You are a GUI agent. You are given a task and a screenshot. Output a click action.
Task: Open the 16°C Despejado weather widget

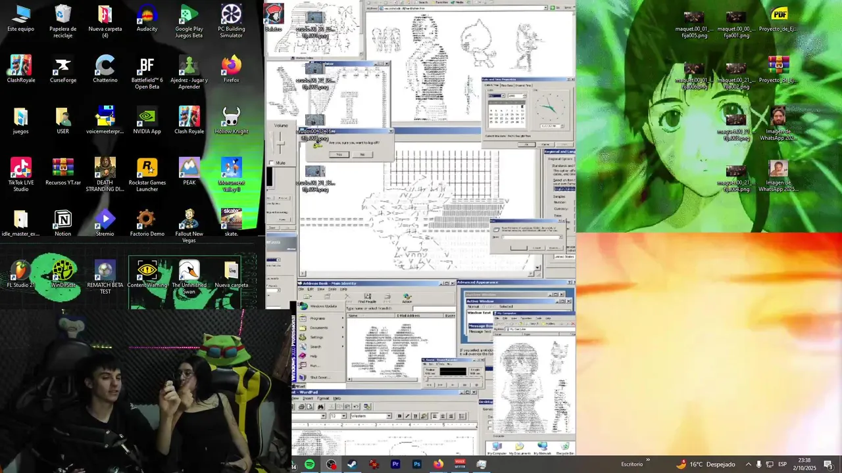[705, 464]
